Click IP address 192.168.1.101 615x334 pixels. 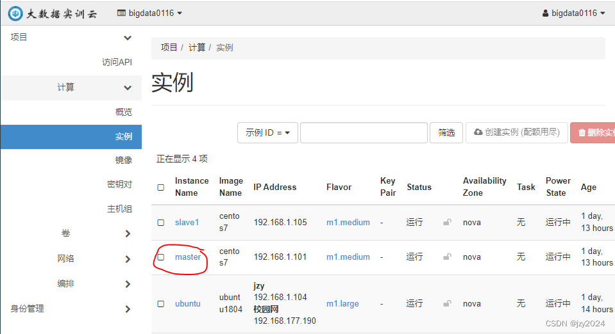click(280, 257)
